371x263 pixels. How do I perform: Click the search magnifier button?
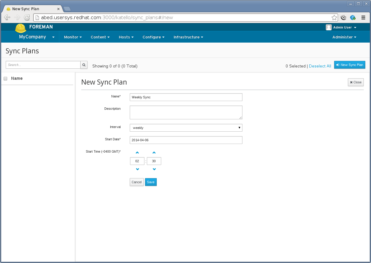84,65
